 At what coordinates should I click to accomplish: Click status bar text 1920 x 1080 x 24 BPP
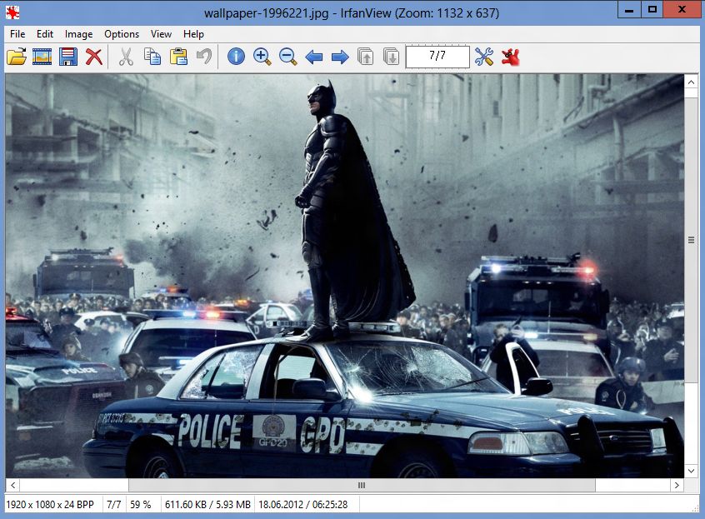pos(50,505)
